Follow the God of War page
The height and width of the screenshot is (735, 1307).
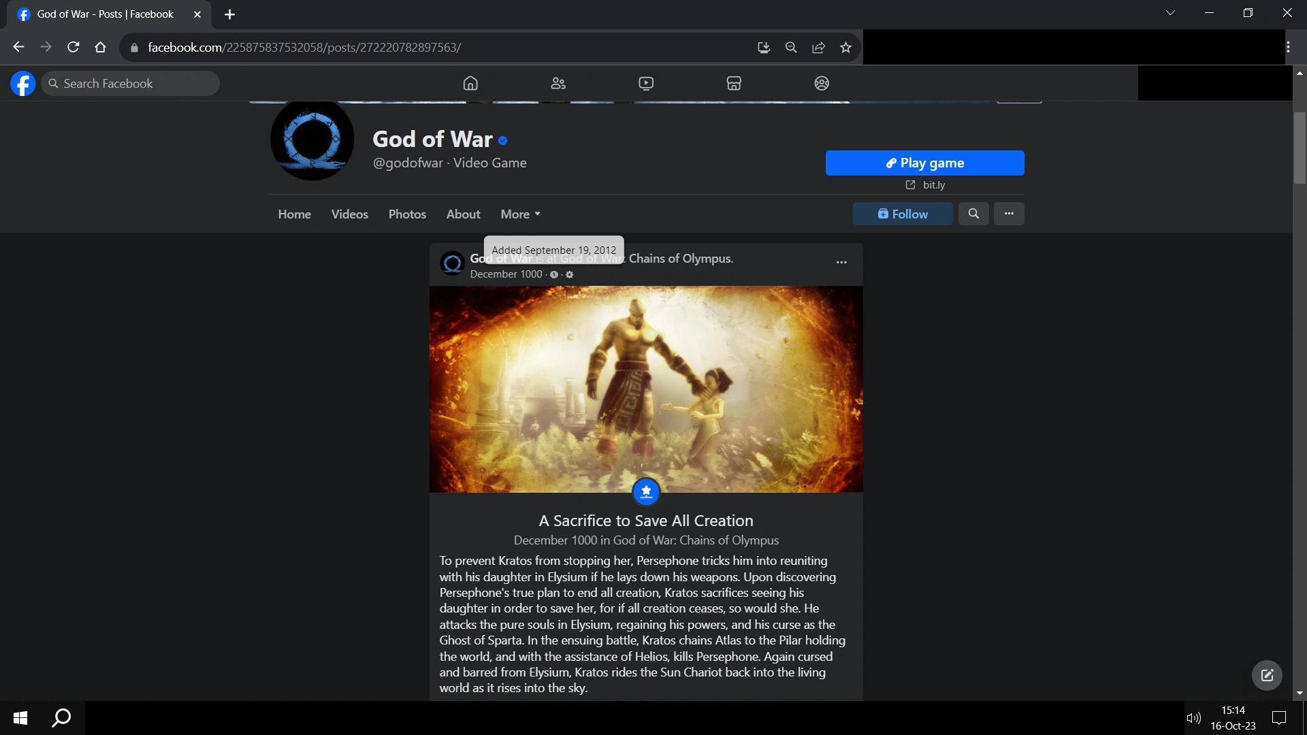pos(903,214)
